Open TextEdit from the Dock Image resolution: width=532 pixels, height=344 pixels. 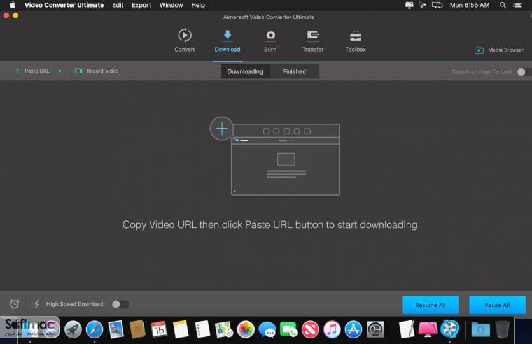coord(407,329)
